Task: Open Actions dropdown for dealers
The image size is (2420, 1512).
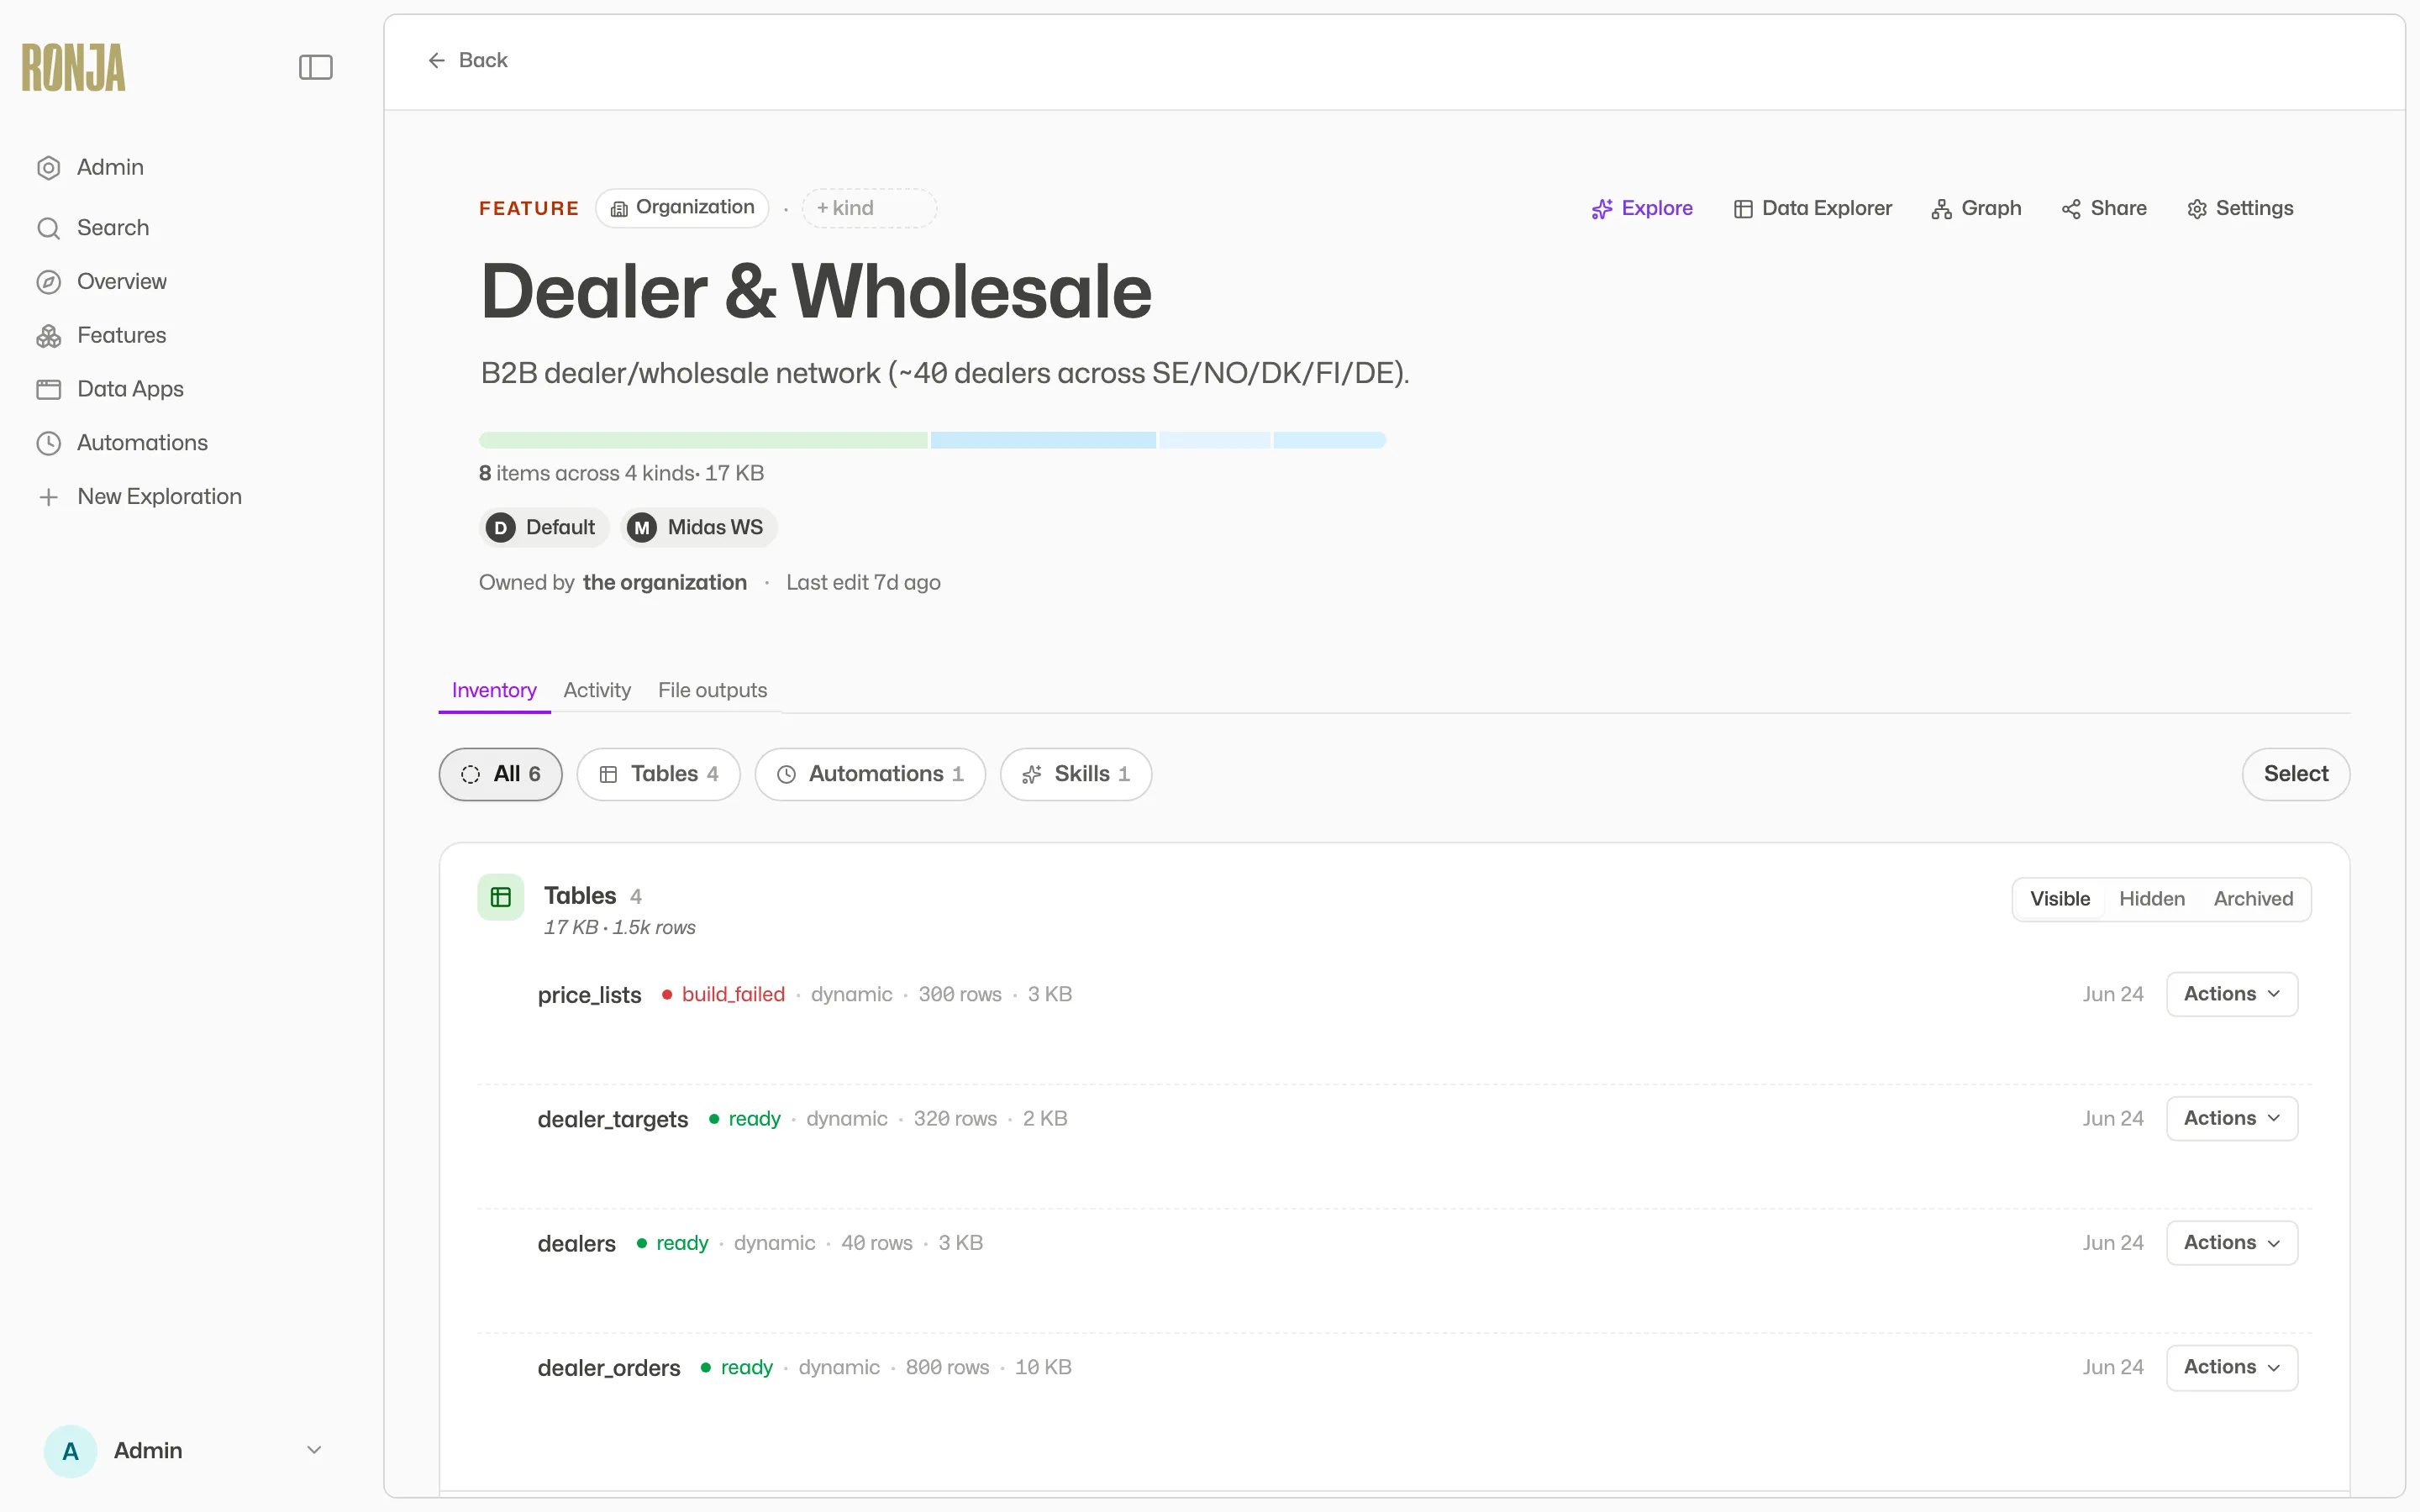Action: coord(2232,1243)
